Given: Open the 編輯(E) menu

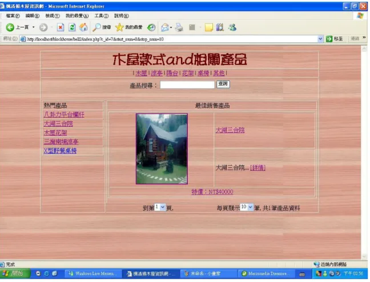Looking at the screenshot, I should point(33,16).
